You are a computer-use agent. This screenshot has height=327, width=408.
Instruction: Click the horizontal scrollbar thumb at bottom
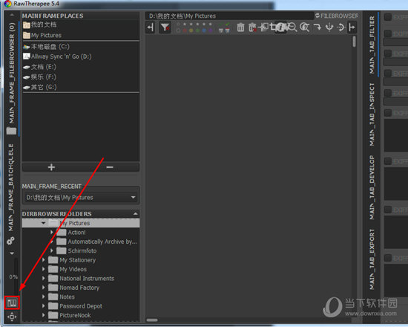point(152,320)
